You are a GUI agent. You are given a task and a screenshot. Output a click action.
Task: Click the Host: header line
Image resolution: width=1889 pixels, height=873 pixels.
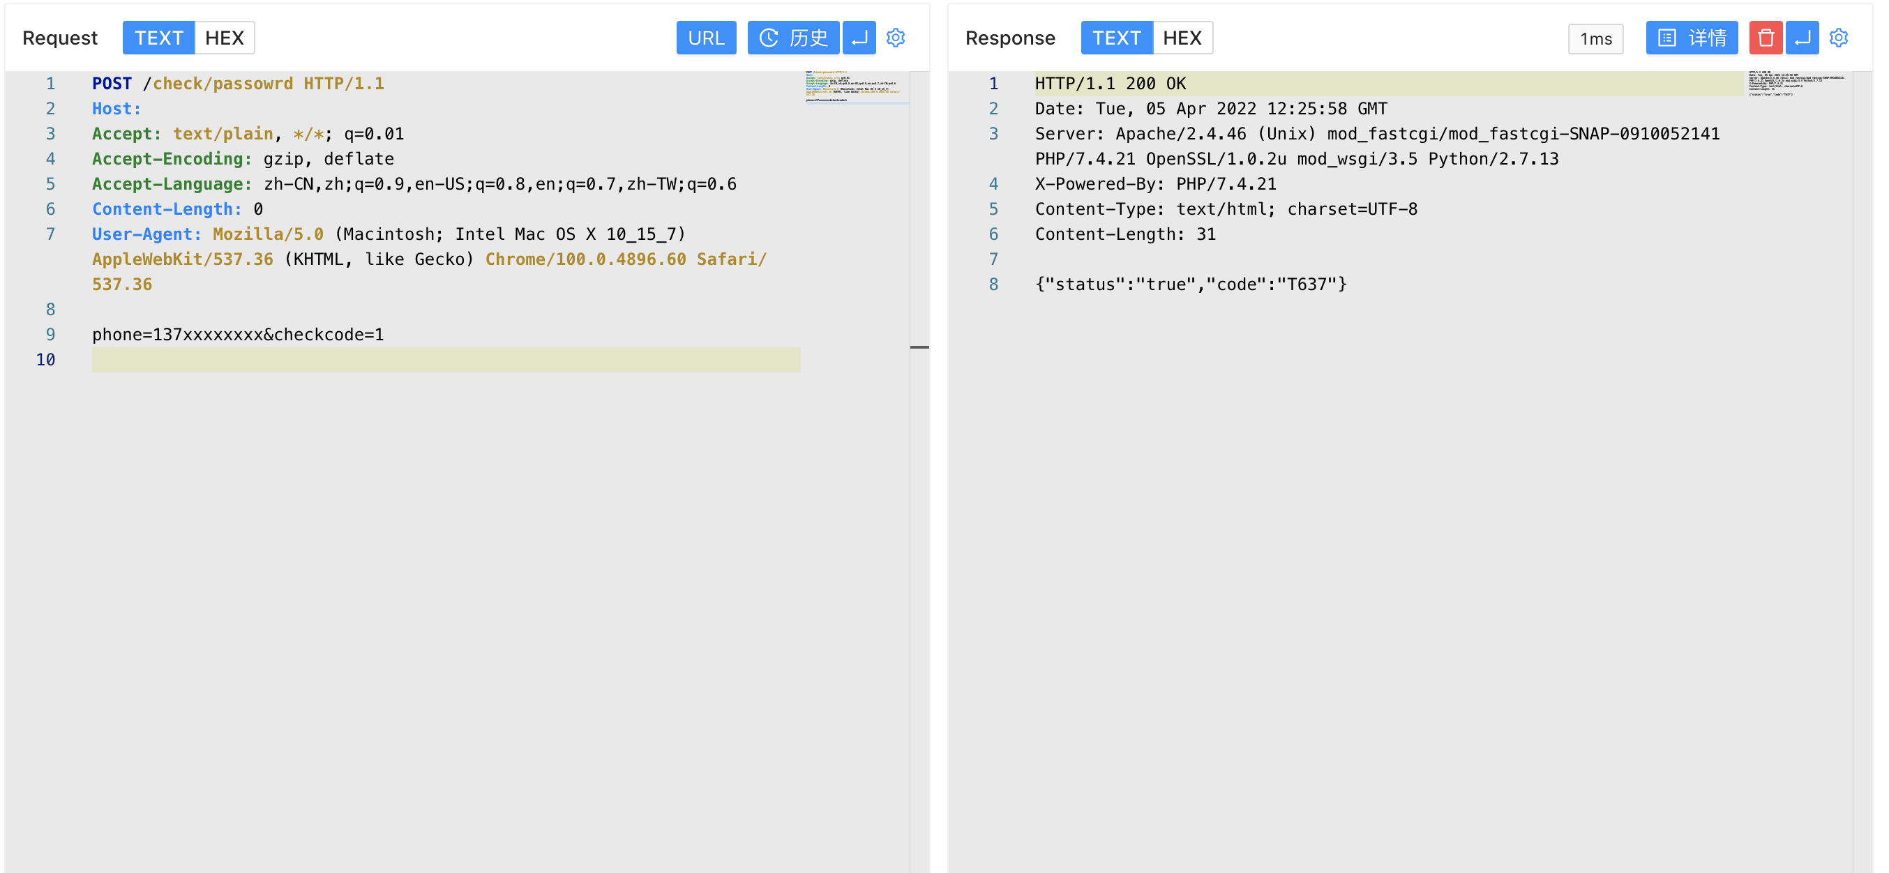point(116,109)
